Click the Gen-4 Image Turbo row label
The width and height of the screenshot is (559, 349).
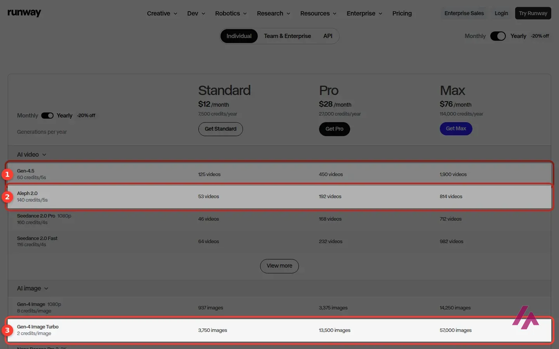[38, 327]
